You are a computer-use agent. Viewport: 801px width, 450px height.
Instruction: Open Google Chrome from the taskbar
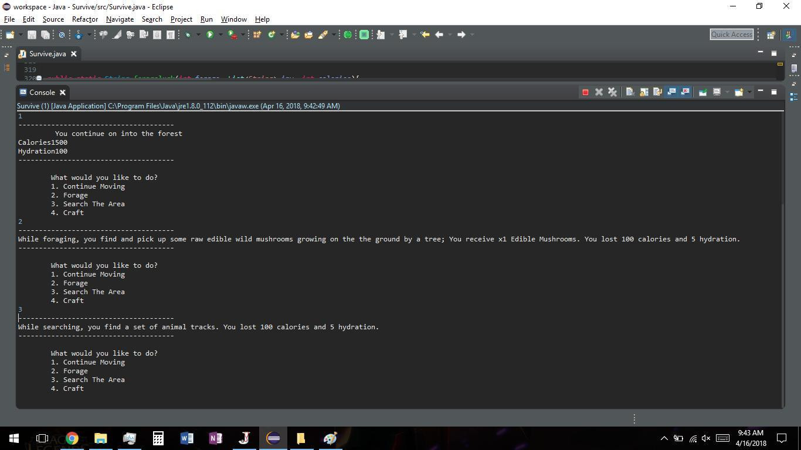tap(72, 438)
